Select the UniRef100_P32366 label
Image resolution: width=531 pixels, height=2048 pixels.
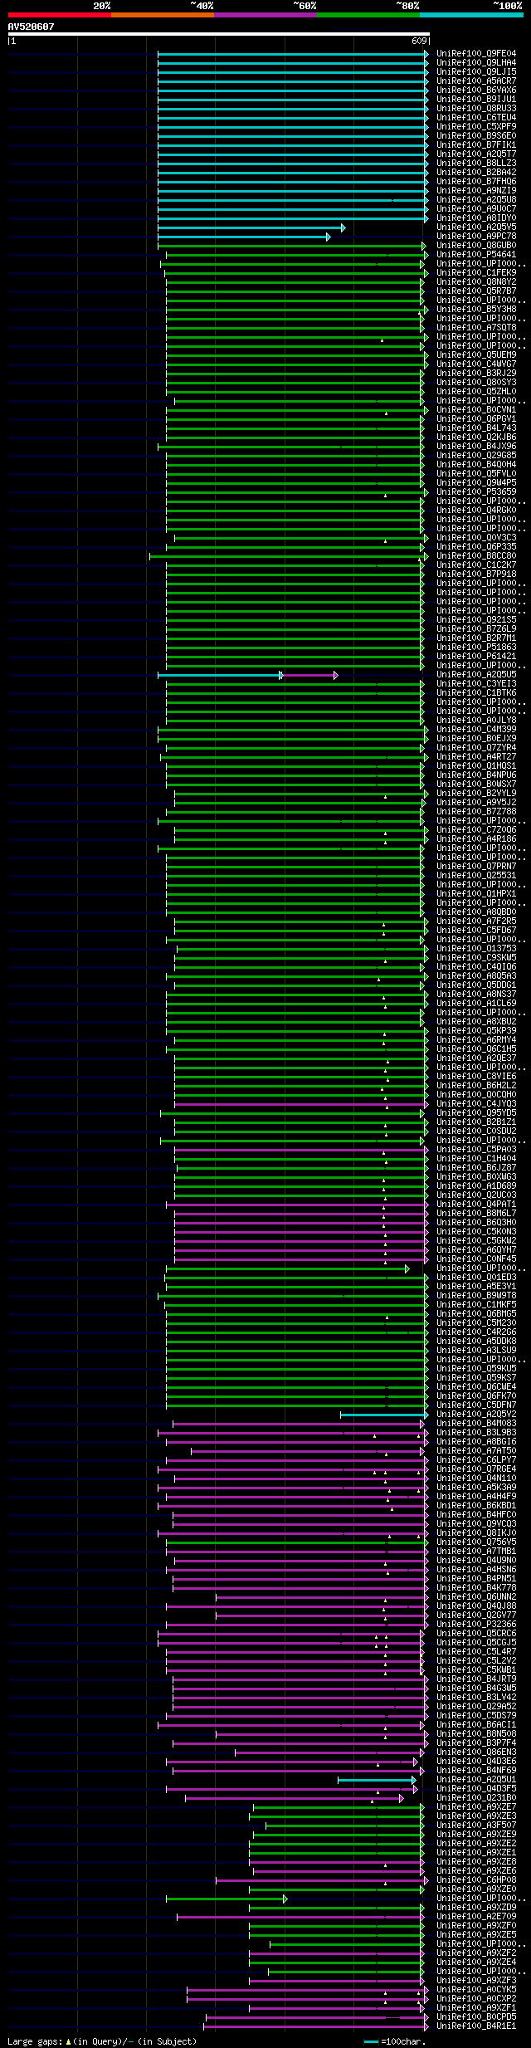[x=476, y=1625]
